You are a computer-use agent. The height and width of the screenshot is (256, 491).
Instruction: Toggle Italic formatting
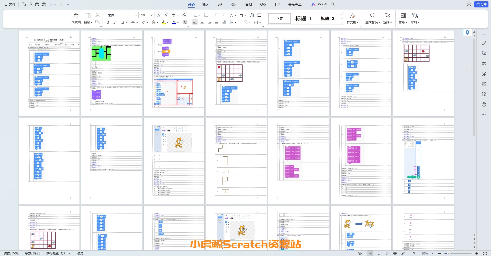[115, 22]
